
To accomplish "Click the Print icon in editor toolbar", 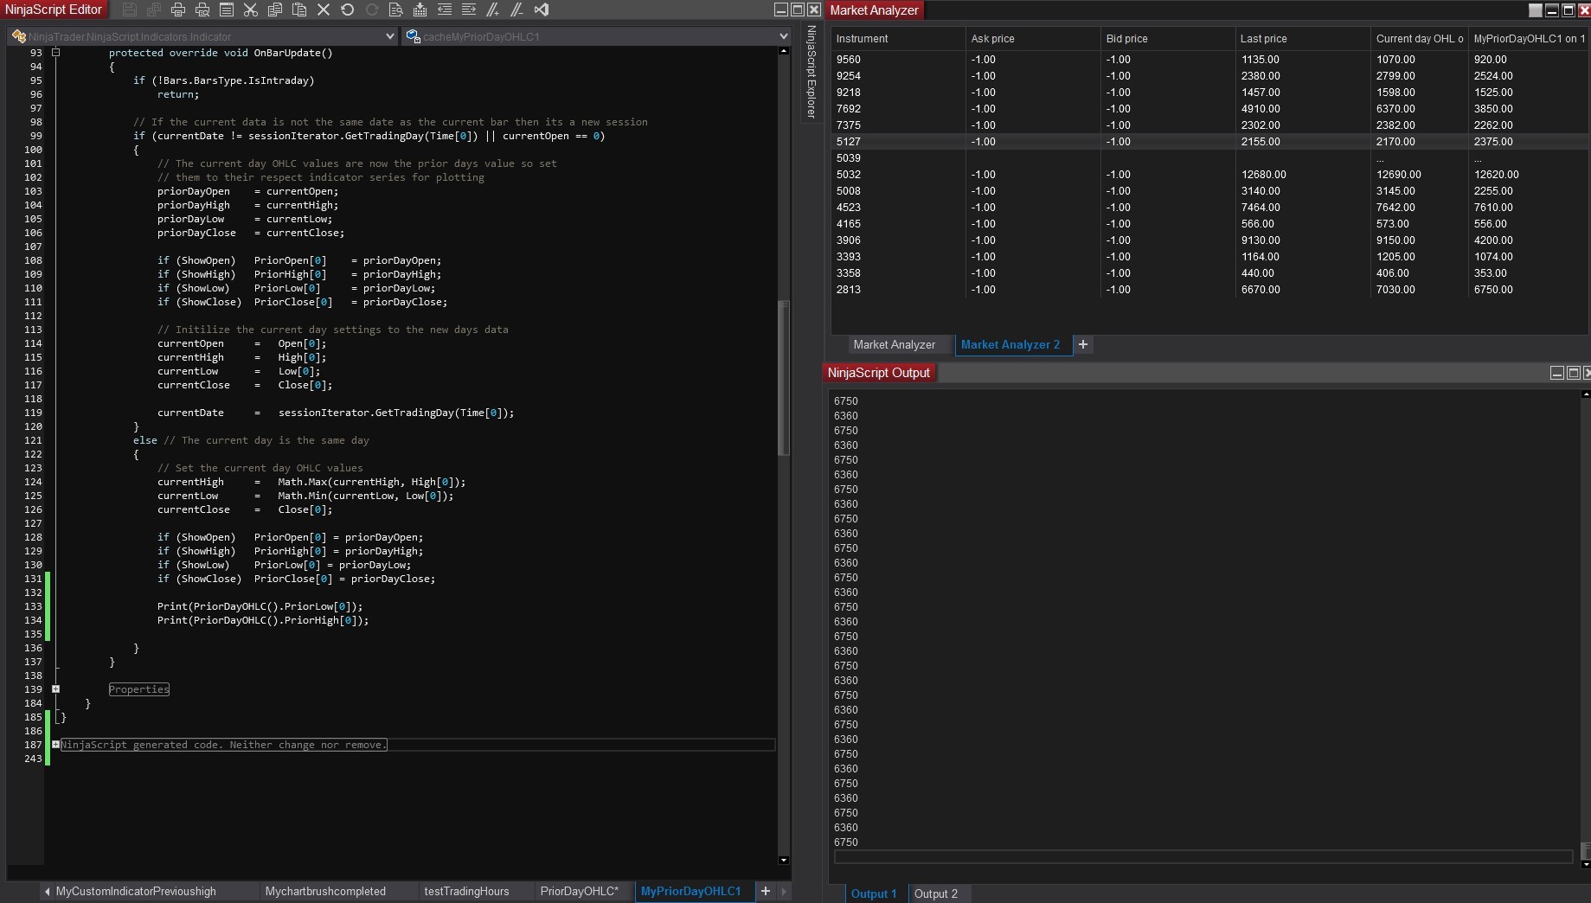I will [x=178, y=10].
